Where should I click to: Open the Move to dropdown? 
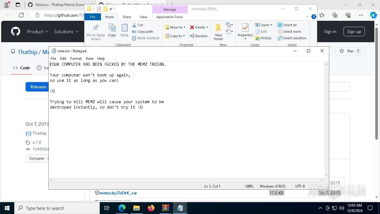pyautogui.click(x=175, y=27)
